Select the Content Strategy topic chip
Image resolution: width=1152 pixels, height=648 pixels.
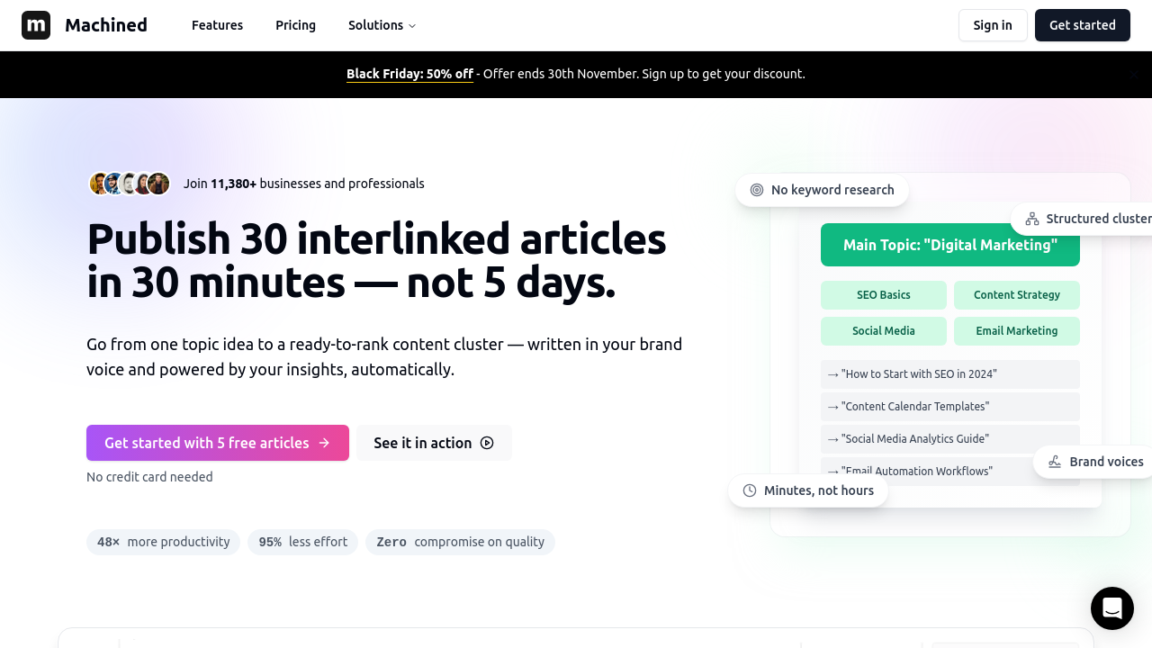coord(1016,295)
